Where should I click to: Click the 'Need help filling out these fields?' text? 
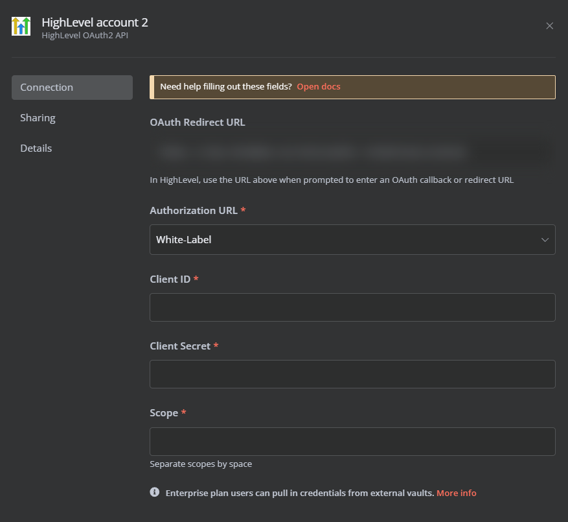pos(225,87)
